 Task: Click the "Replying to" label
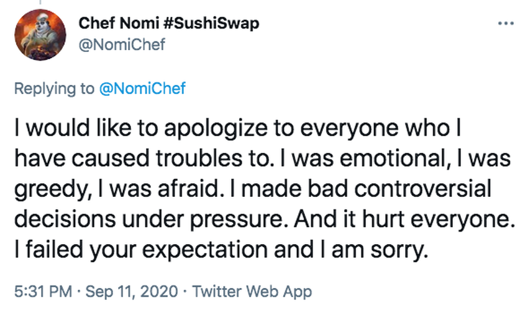[54, 88]
